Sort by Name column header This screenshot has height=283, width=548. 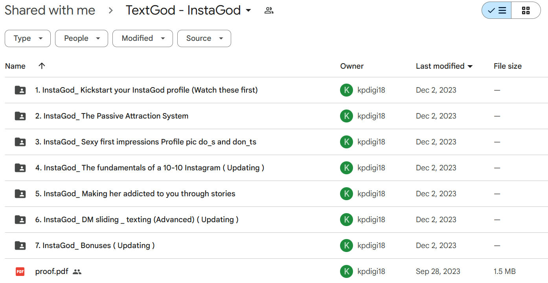(15, 66)
